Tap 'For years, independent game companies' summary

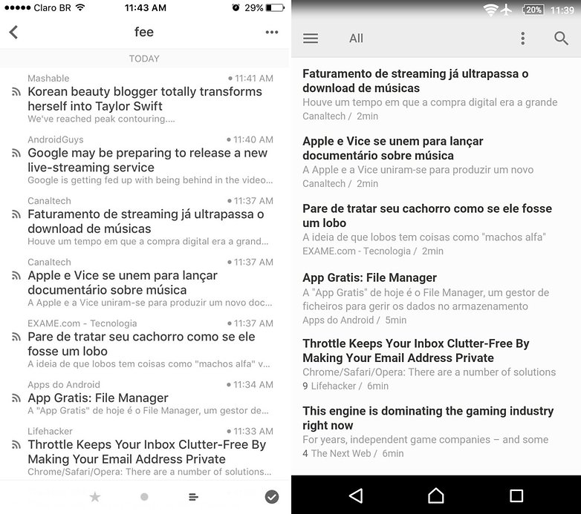click(x=426, y=440)
